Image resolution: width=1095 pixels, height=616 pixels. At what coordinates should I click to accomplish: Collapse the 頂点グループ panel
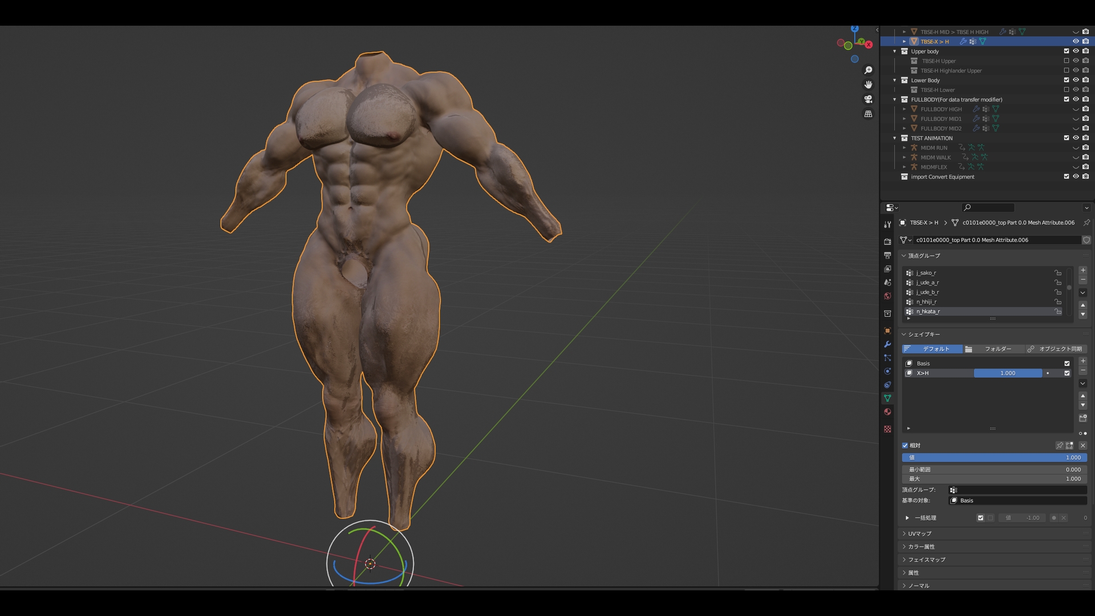[904, 256]
